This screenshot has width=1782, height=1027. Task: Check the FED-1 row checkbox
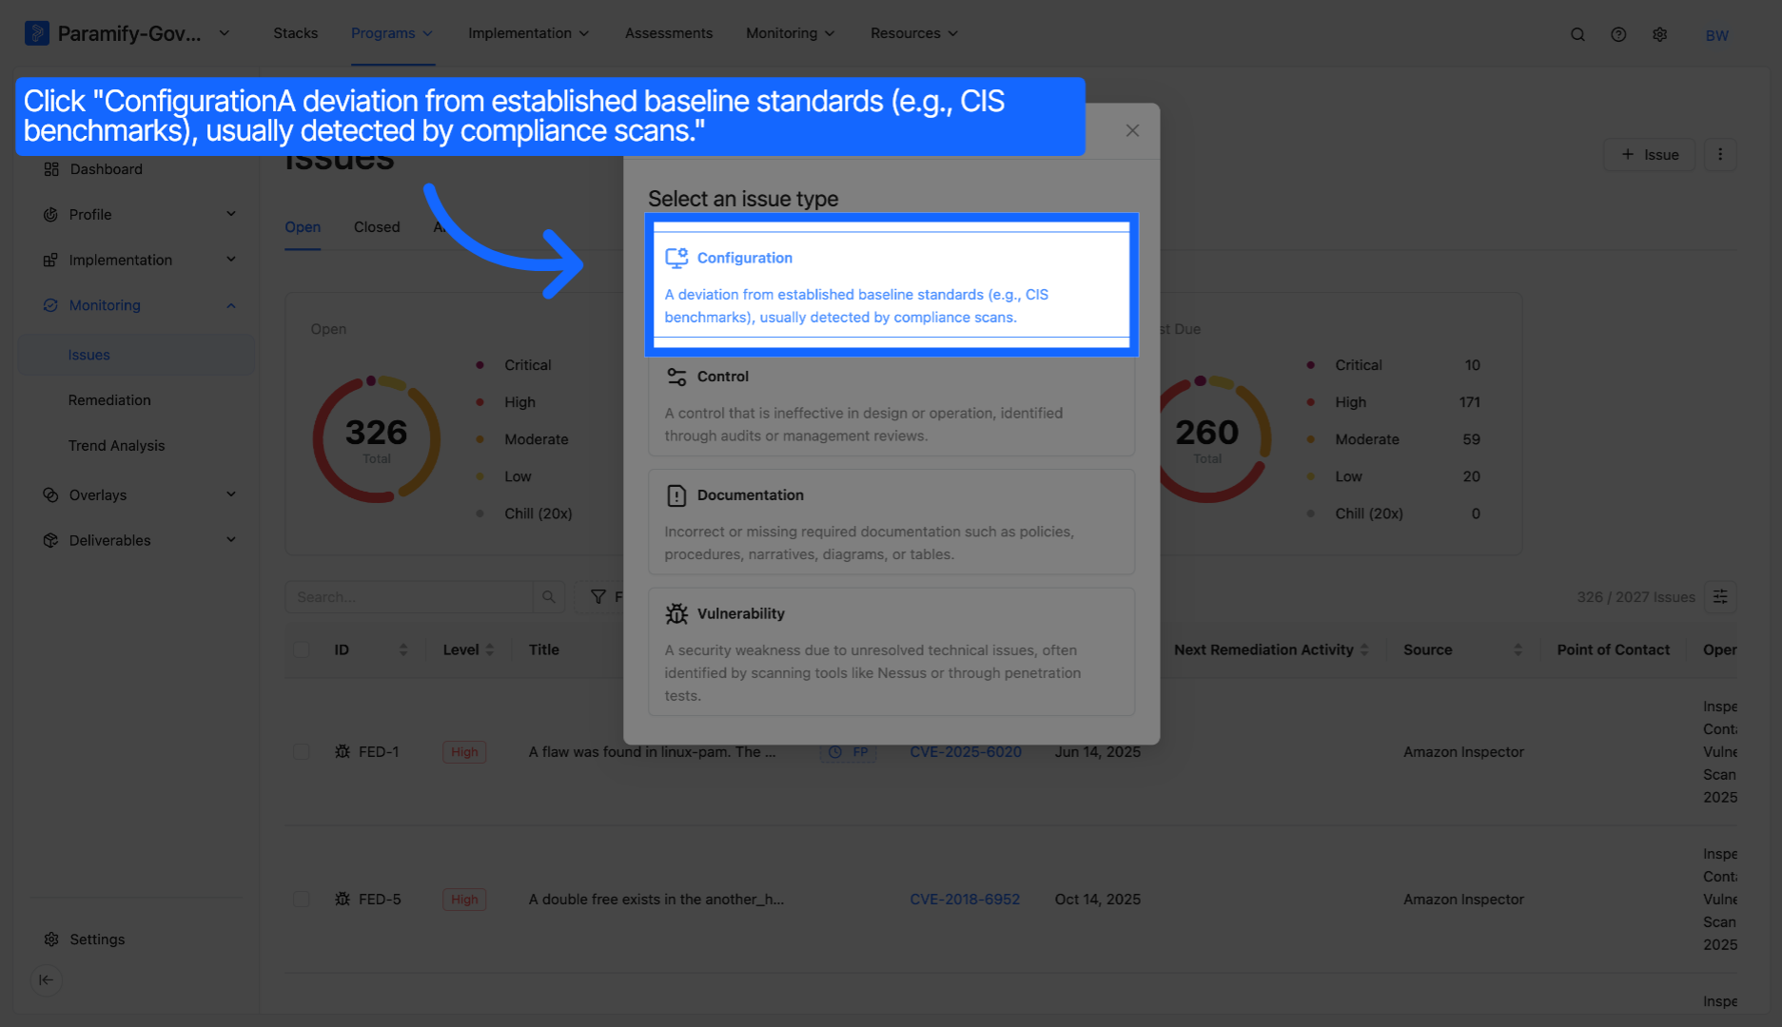point(302,752)
